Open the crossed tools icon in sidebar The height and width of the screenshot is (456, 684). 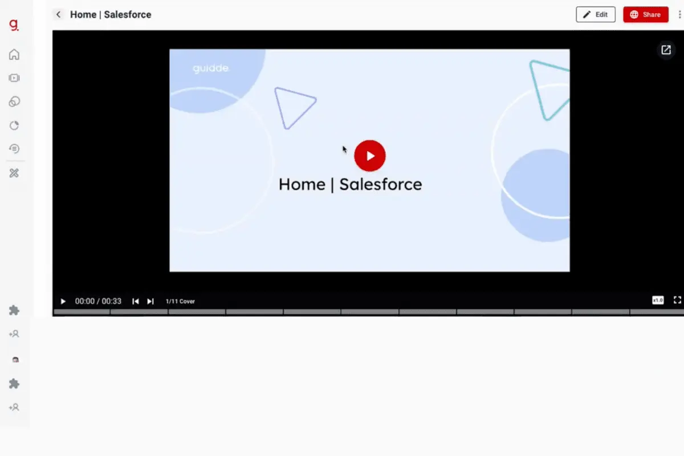[x=14, y=173]
